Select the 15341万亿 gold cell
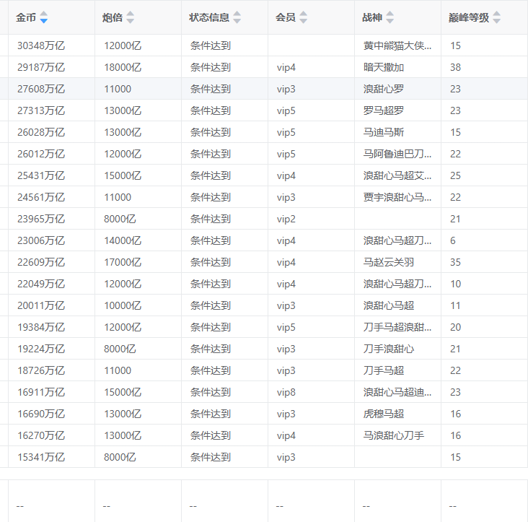 (x=41, y=457)
